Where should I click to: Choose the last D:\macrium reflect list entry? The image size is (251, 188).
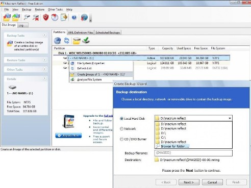(x=193, y=142)
